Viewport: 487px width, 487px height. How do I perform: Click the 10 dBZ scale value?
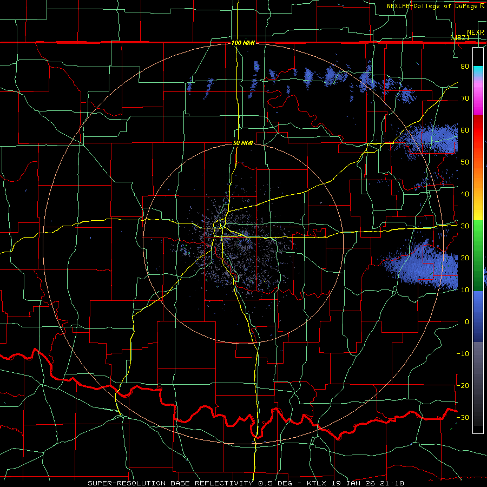465,290
